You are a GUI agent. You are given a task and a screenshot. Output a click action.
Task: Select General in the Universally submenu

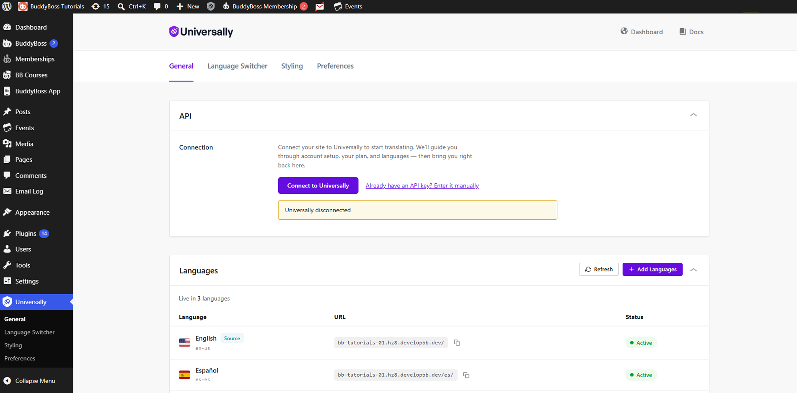[x=15, y=319]
